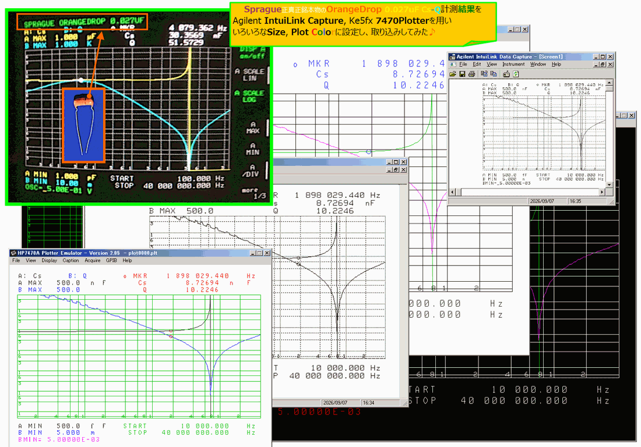
Task: Select the A SCALE LIN softkey label
Action: click(x=250, y=74)
